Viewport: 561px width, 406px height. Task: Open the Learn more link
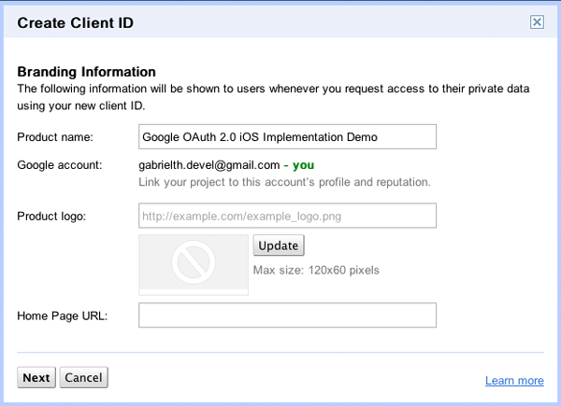click(x=514, y=380)
